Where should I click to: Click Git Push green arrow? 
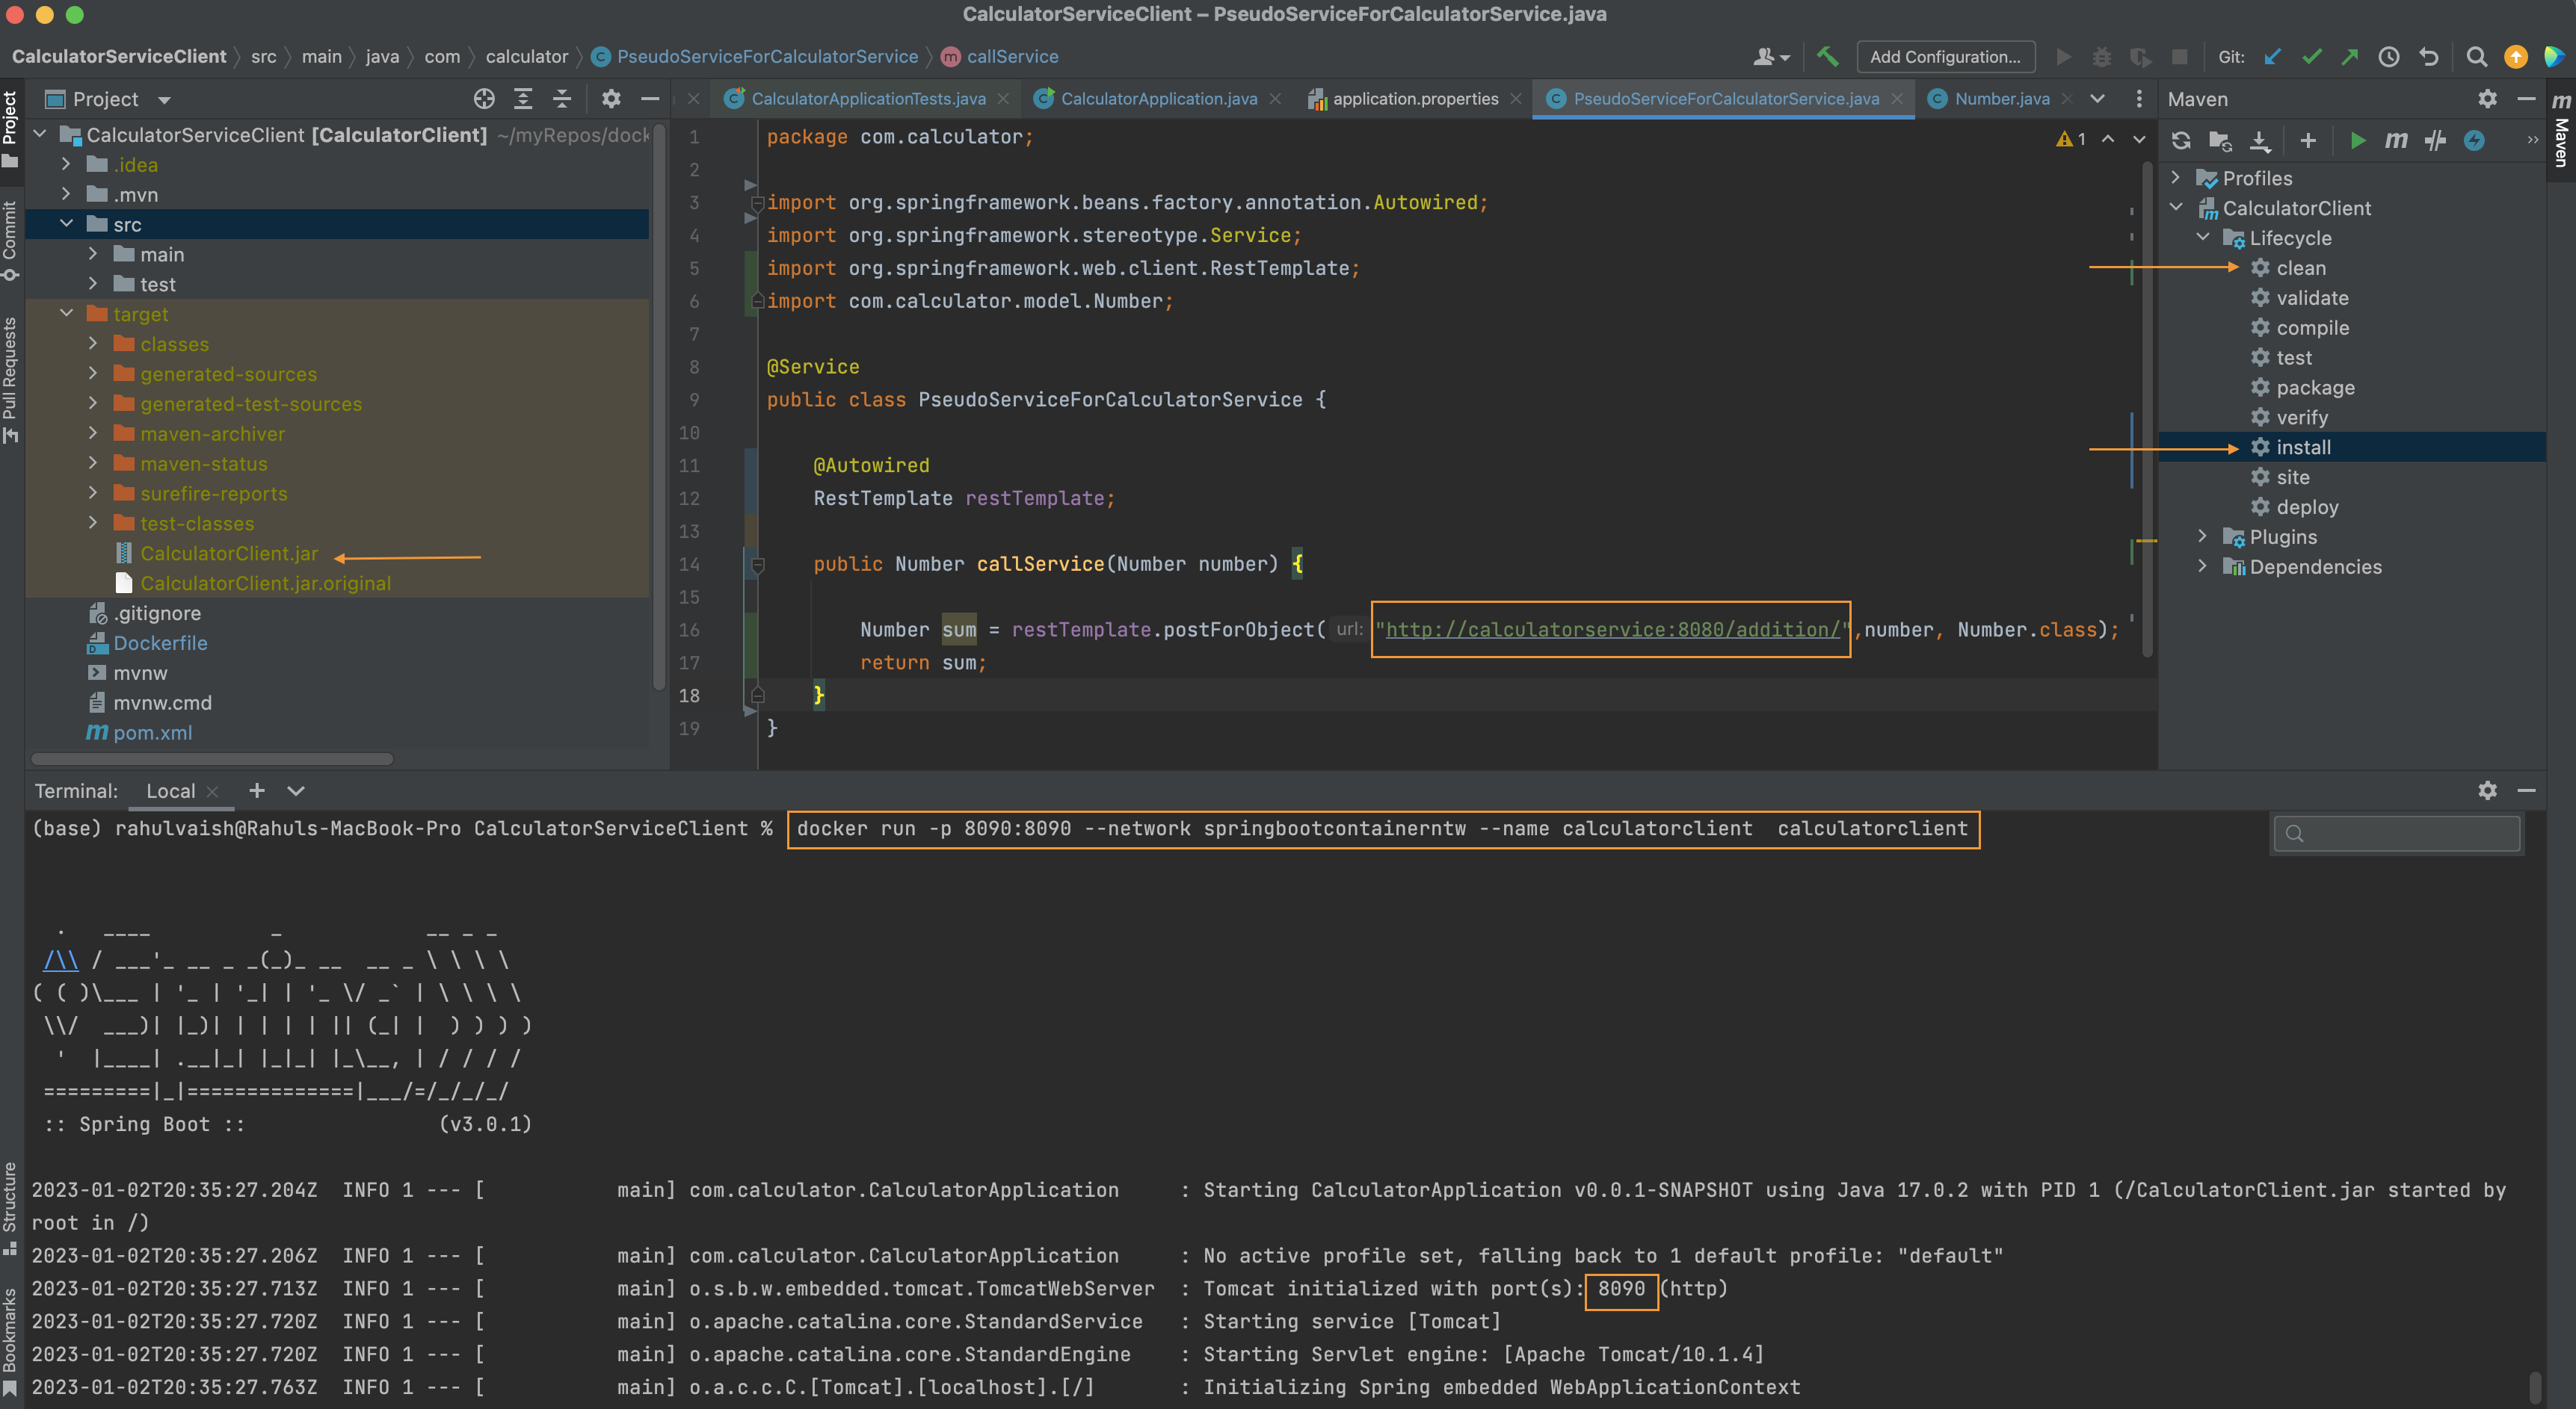2349,57
